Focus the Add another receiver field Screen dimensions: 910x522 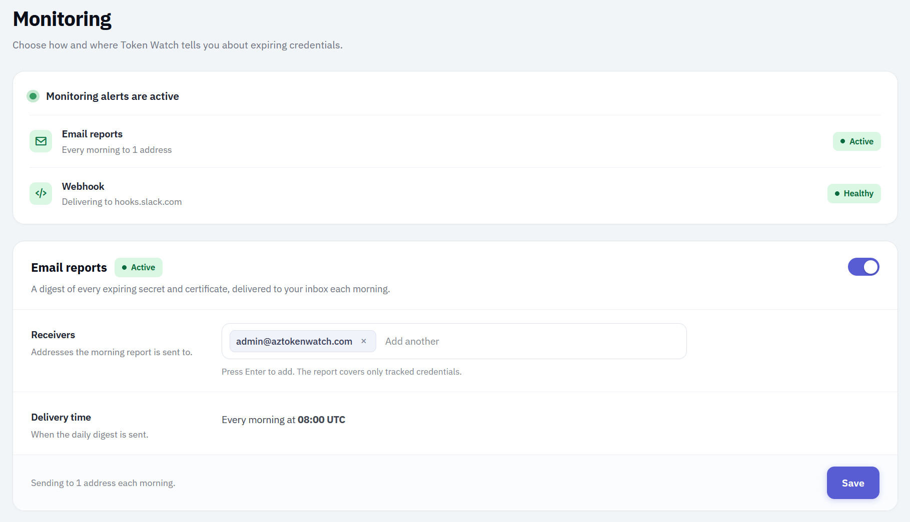click(x=531, y=341)
